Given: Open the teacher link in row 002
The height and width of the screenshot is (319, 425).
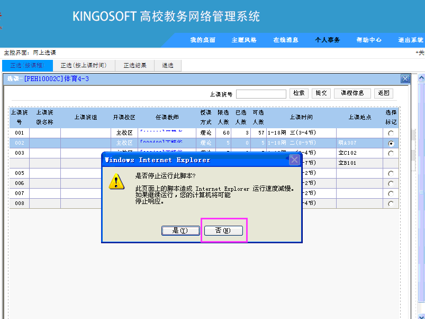Looking at the screenshot, I should [161, 141].
